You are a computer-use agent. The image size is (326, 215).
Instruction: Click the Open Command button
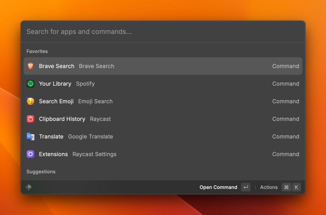(218, 187)
